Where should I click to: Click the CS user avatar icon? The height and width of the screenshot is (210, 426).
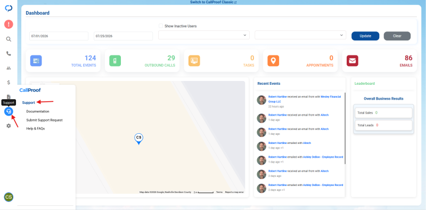pos(9,197)
